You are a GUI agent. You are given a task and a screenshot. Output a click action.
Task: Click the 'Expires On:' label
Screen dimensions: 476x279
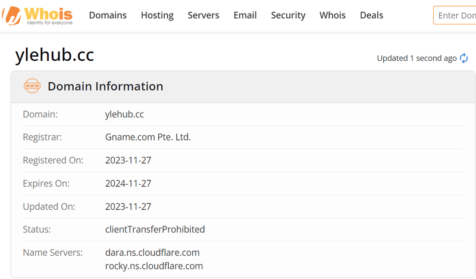46,184
